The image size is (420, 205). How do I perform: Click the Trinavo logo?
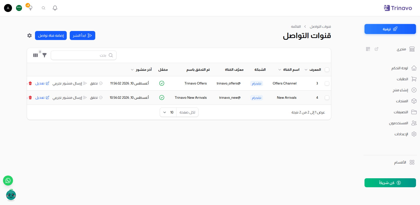click(x=398, y=8)
